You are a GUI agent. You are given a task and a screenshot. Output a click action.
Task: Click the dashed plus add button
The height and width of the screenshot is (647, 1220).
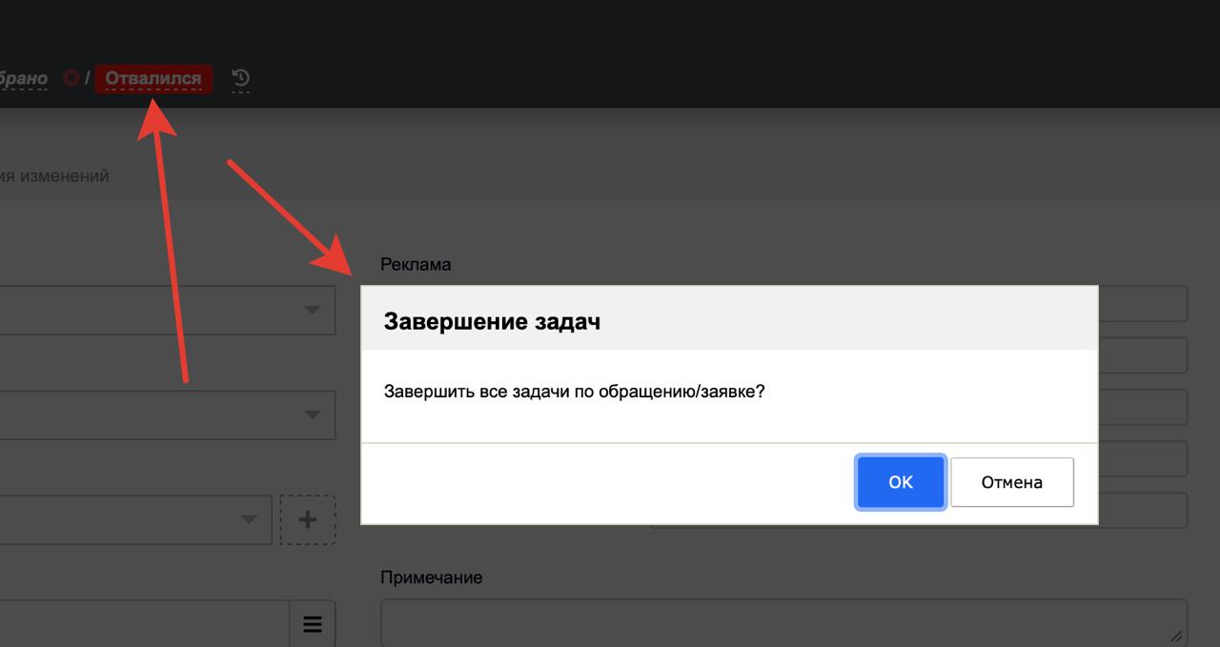pyautogui.click(x=307, y=519)
